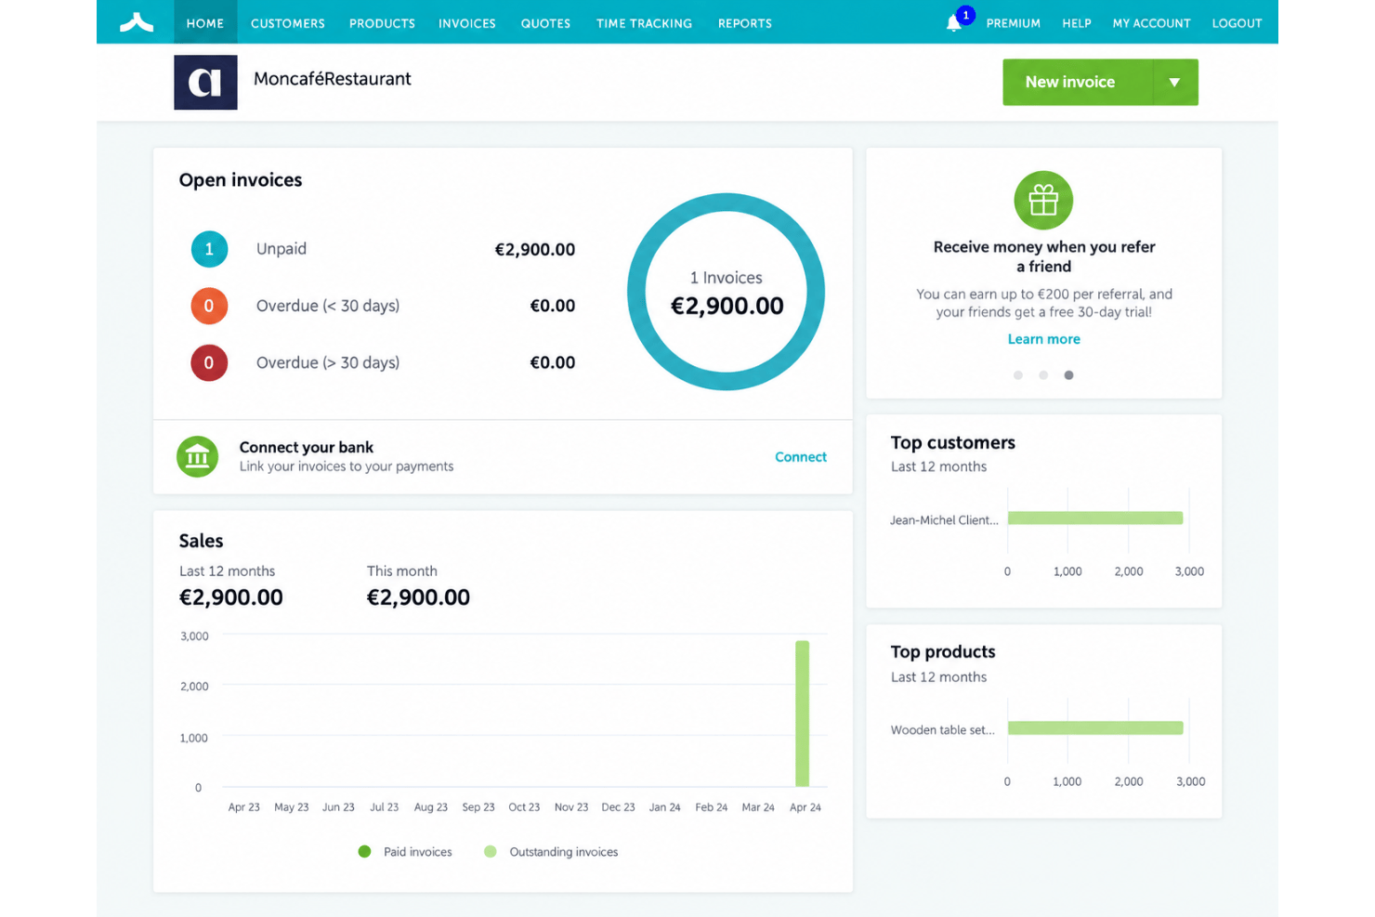Click the green gift referral icon
The image size is (1375, 917).
pyautogui.click(x=1043, y=200)
